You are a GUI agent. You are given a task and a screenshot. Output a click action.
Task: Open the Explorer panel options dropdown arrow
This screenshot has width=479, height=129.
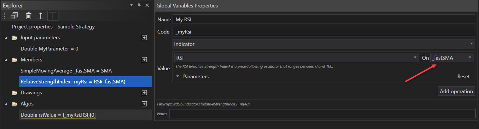131,5
